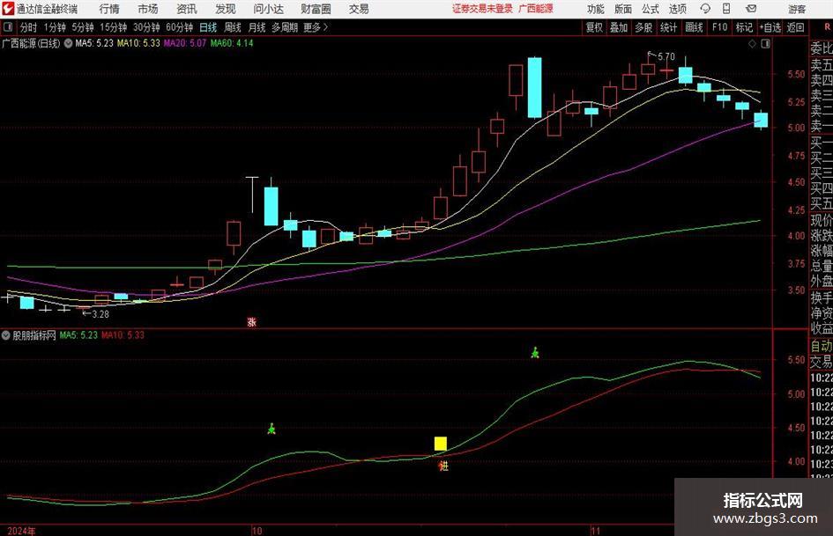Open the headset customer service icon

[x=705, y=9]
